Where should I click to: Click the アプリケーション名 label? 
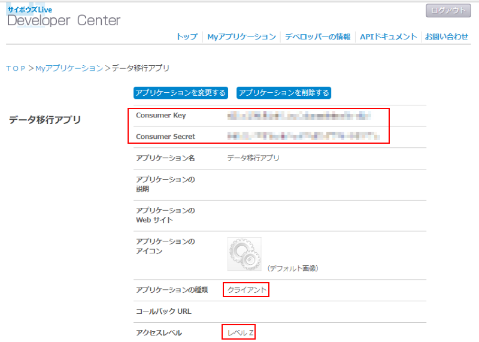165,158
